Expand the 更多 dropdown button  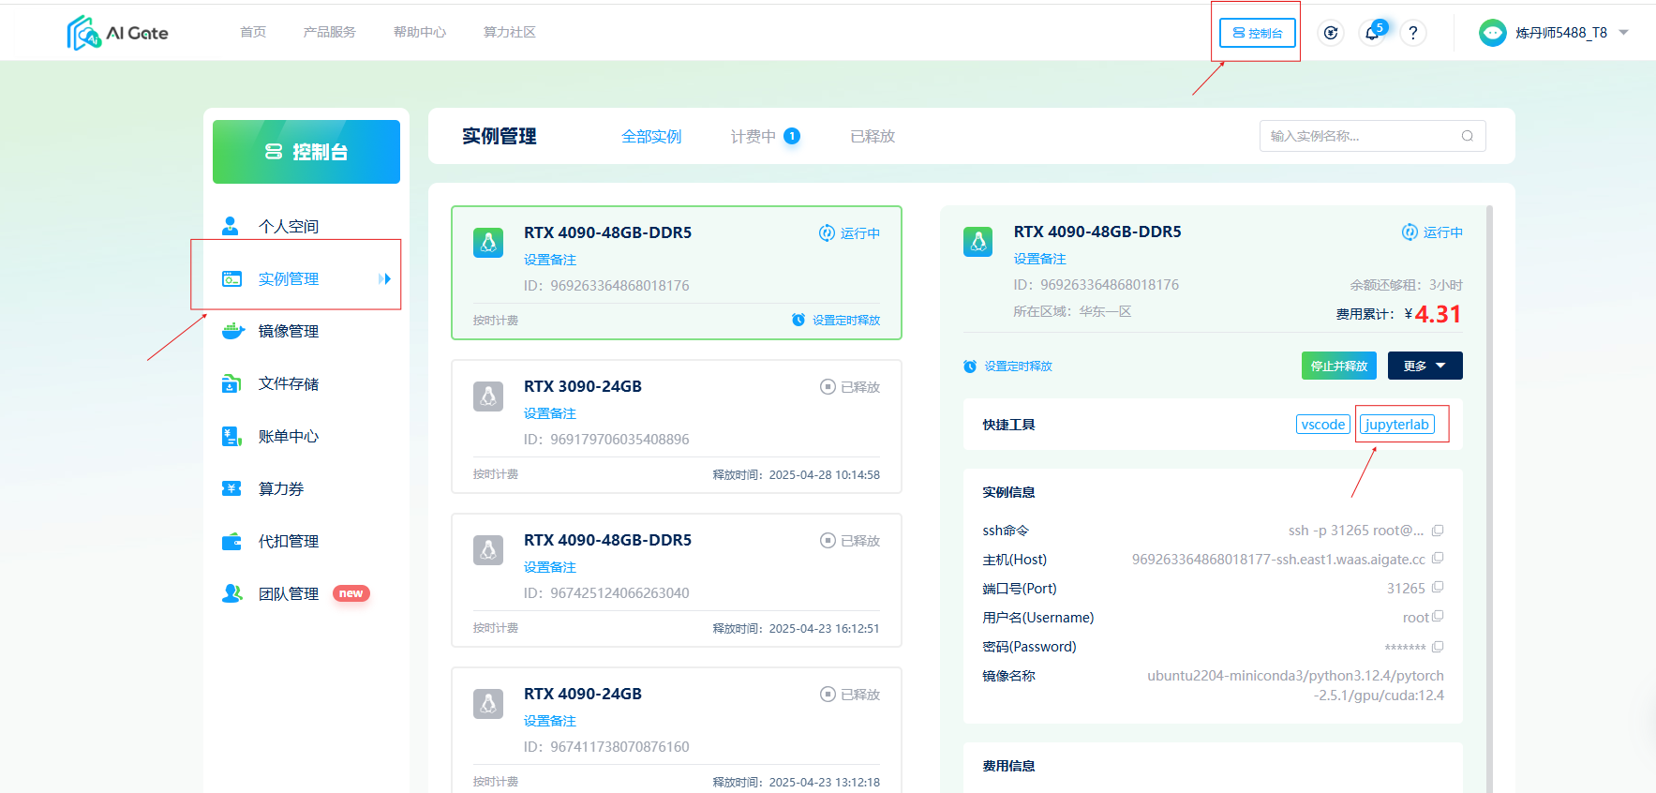(1425, 366)
